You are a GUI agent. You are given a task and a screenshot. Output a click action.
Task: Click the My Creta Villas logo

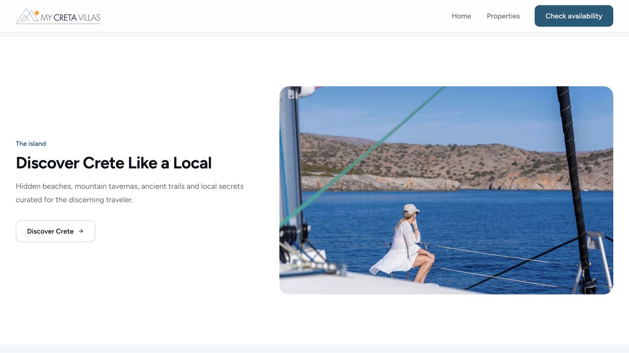pyautogui.click(x=58, y=16)
